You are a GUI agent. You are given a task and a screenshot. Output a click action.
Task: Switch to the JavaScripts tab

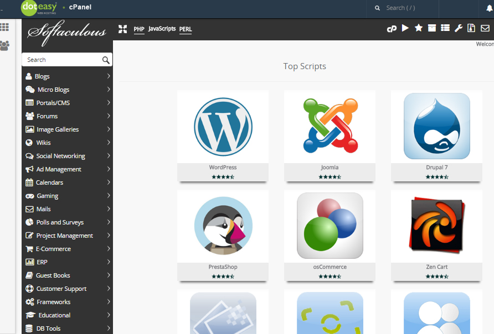pos(162,29)
